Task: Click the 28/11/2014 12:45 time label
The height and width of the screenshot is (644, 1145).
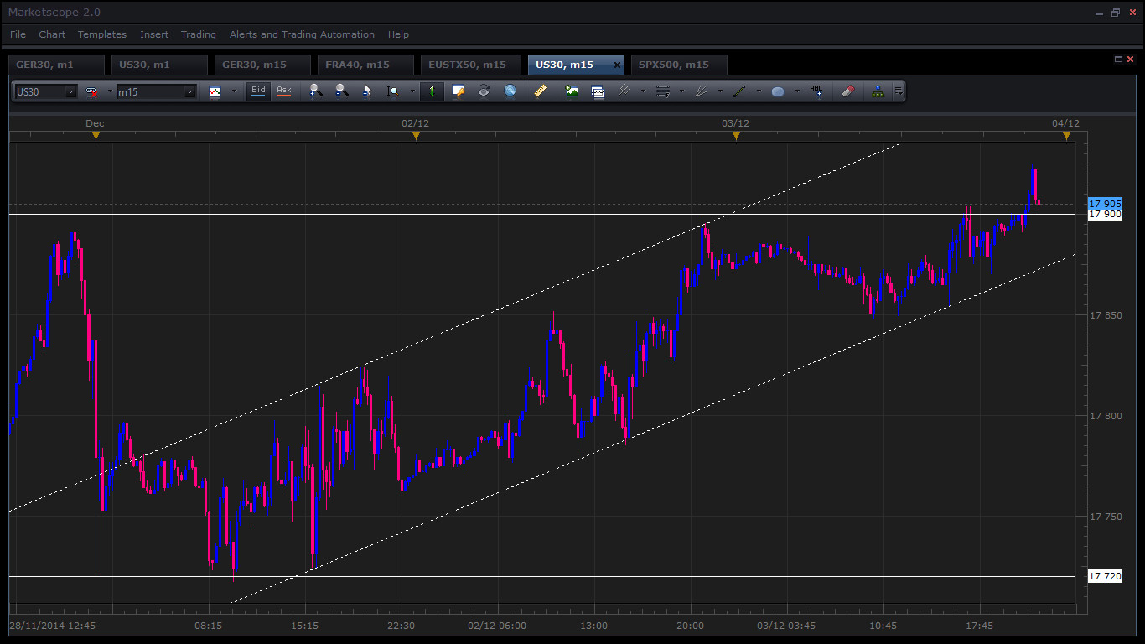Action: click(x=52, y=626)
